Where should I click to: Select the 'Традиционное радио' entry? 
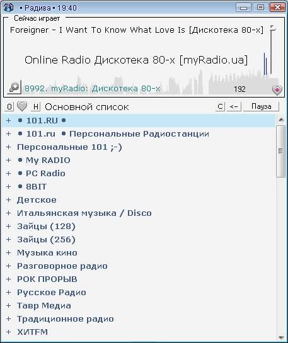pyautogui.click(x=66, y=319)
